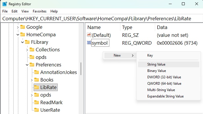The image size is (203, 114).
Task: Click the FLibrary folder icon
Action: [x=27, y=42]
